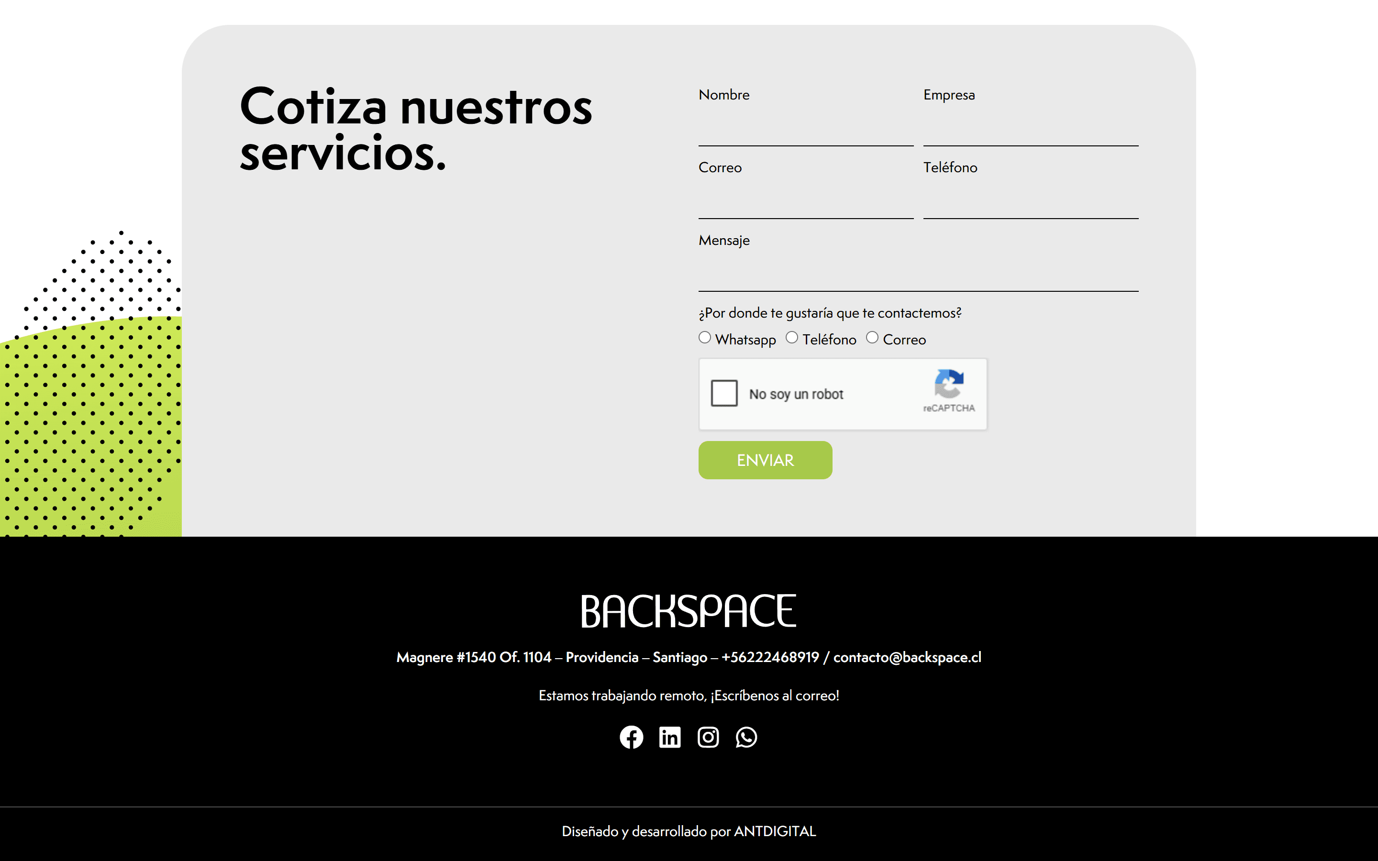Open the WhatsApp icon in footer
This screenshot has height=861, width=1378.
point(746,737)
